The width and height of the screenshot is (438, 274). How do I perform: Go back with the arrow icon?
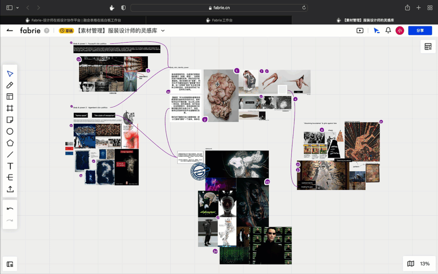(10, 30)
